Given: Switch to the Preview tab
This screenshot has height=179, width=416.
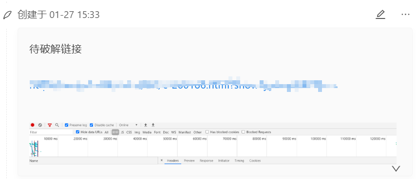Looking at the screenshot, I should [189, 161].
